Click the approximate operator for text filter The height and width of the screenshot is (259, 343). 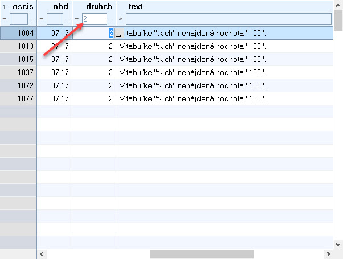(x=120, y=19)
